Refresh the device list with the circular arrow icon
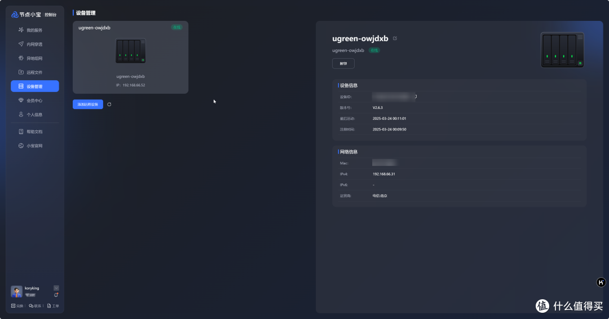 pos(109,104)
